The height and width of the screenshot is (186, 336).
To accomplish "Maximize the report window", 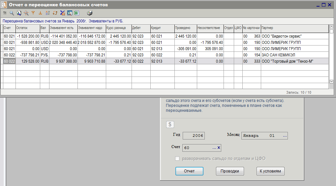I will point(324,5).
